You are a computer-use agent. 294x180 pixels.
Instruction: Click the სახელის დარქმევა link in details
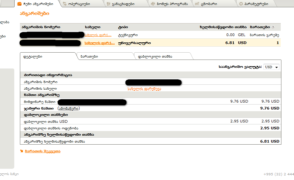coord(144,89)
